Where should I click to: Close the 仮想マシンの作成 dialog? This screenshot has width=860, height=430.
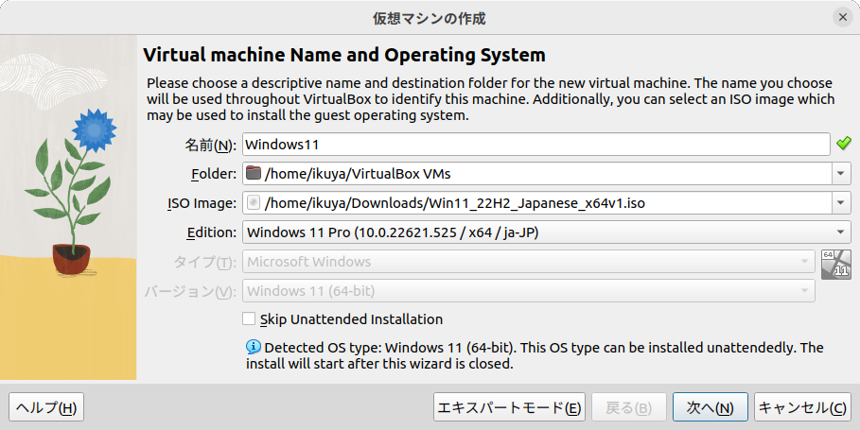[x=843, y=18]
